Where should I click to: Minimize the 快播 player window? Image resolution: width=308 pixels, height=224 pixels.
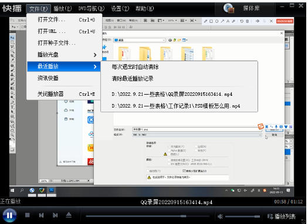coord(282,6)
